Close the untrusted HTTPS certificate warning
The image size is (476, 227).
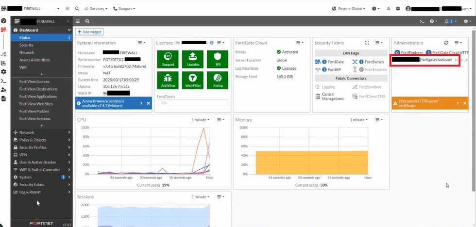tap(465, 103)
